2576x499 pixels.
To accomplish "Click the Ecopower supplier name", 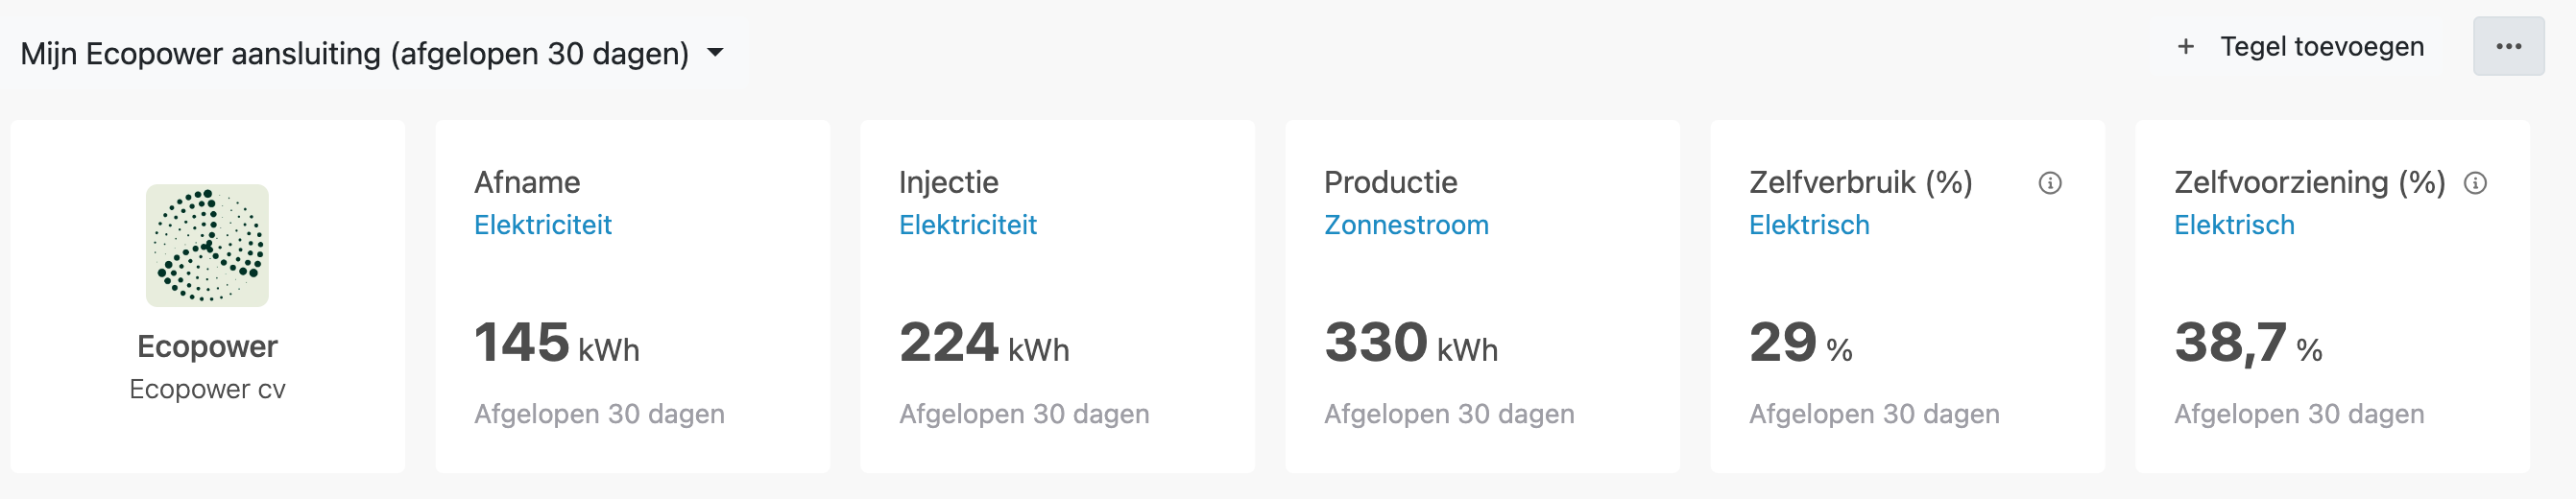I will tap(207, 347).
